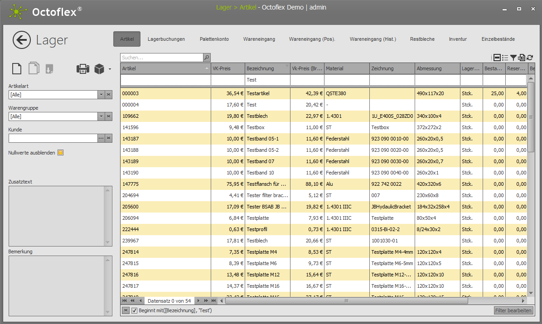542x324 pixels.
Task: Click the magnifier search icon
Action: [207, 58]
